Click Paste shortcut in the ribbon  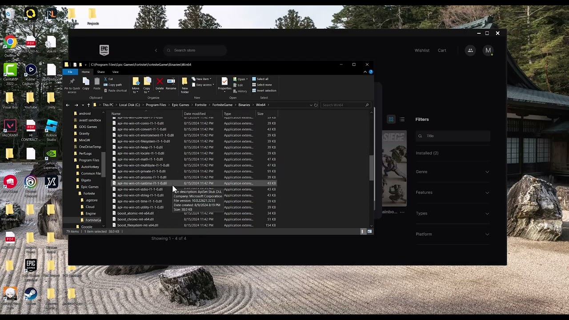click(115, 91)
